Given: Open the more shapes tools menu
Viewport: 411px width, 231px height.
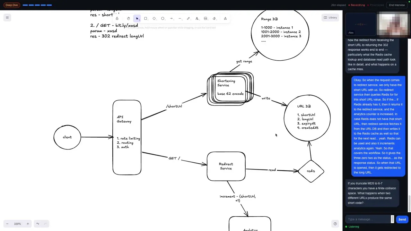Looking at the screenshot, I should pyautogui.click(x=225, y=19).
